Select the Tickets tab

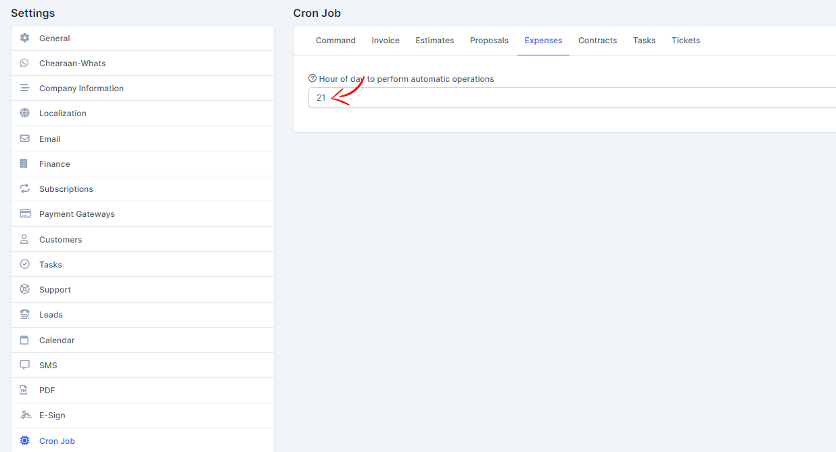tap(686, 41)
